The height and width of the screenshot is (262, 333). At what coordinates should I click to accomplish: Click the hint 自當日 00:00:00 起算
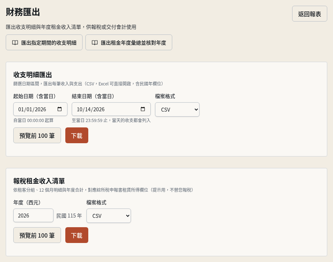click(x=33, y=121)
